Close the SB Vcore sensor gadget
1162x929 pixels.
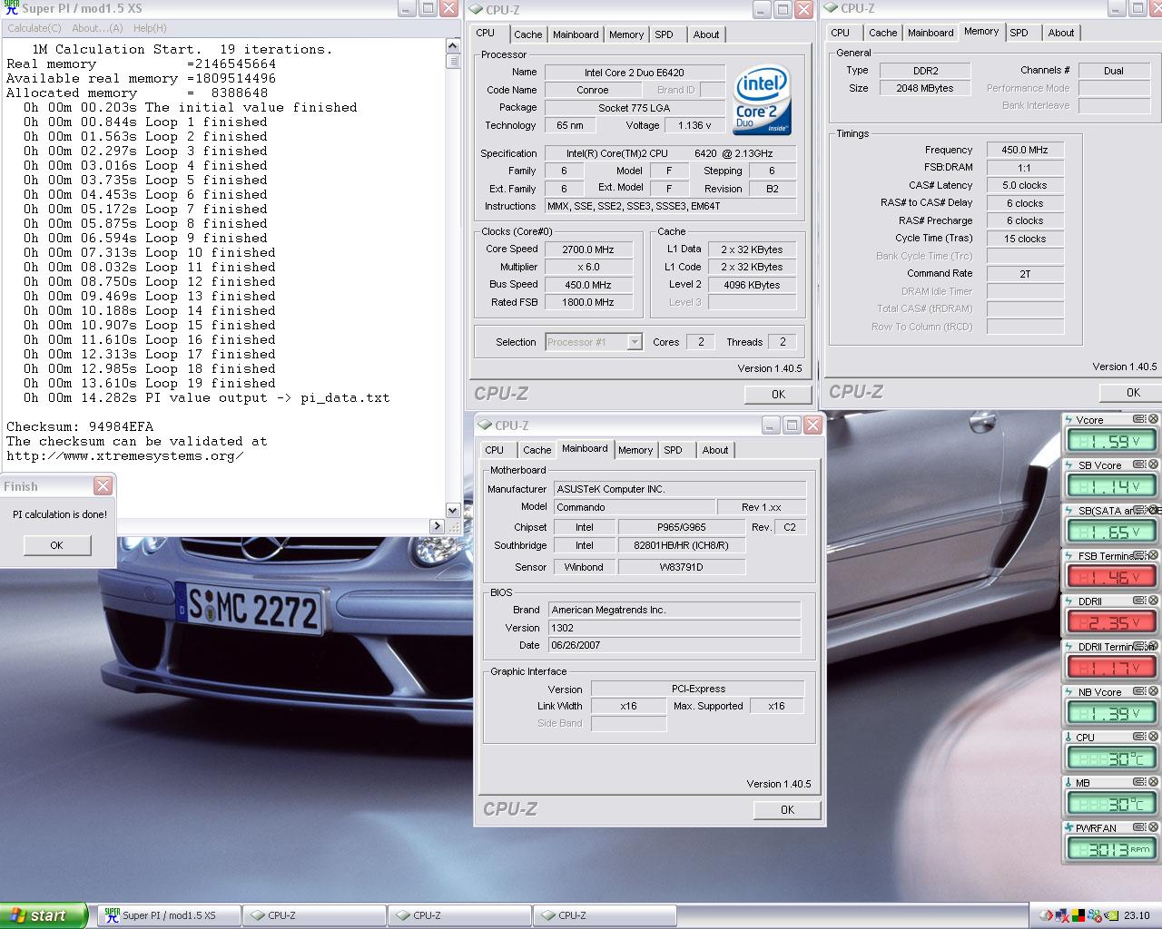click(1153, 465)
